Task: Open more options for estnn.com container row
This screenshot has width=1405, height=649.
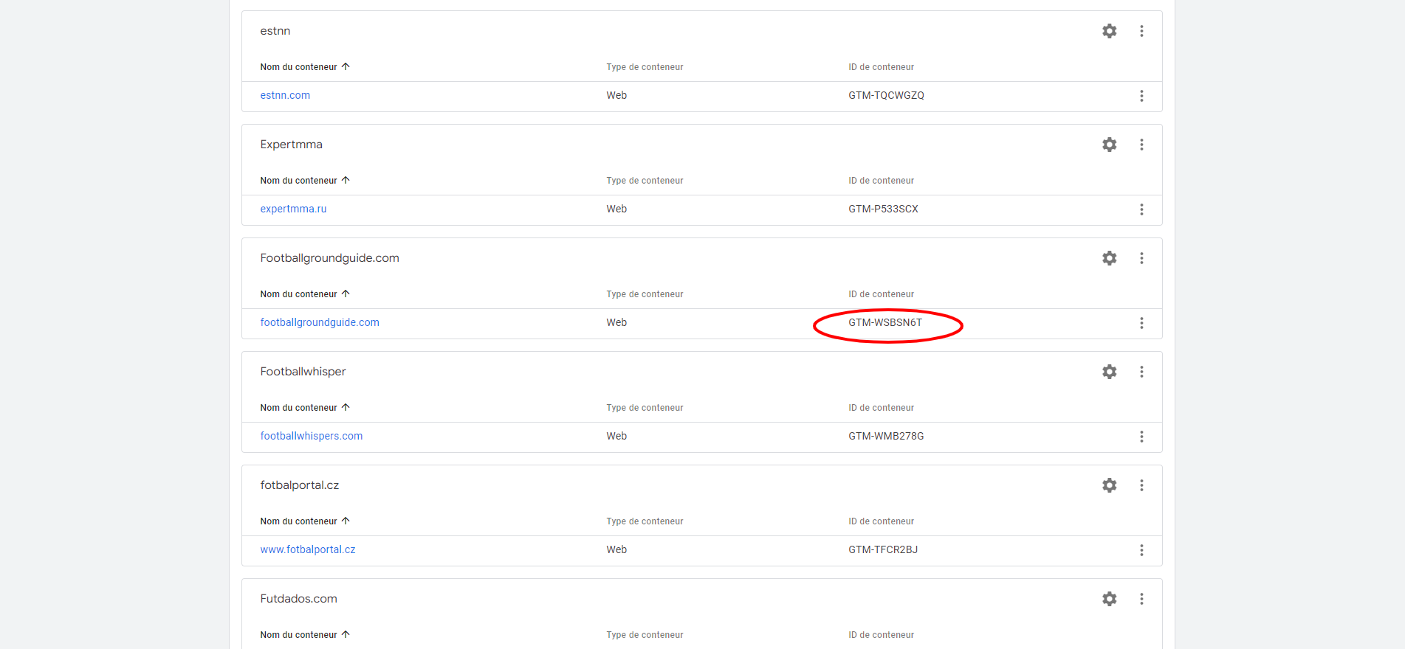Action: (x=1141, y=96)
